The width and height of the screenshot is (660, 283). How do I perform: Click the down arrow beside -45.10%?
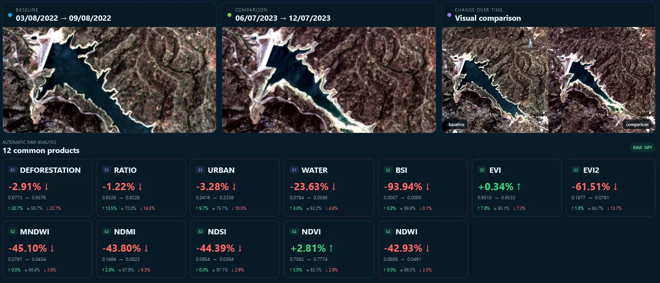51,248
